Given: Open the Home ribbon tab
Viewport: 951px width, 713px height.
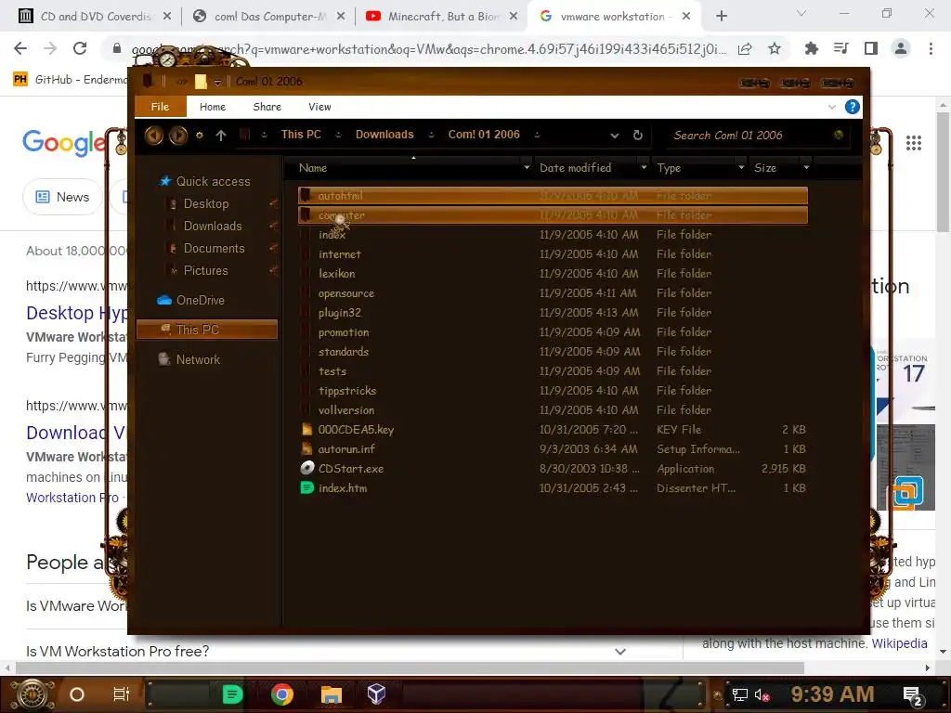Looking at the screenshot, I should [x=213, y=107].
